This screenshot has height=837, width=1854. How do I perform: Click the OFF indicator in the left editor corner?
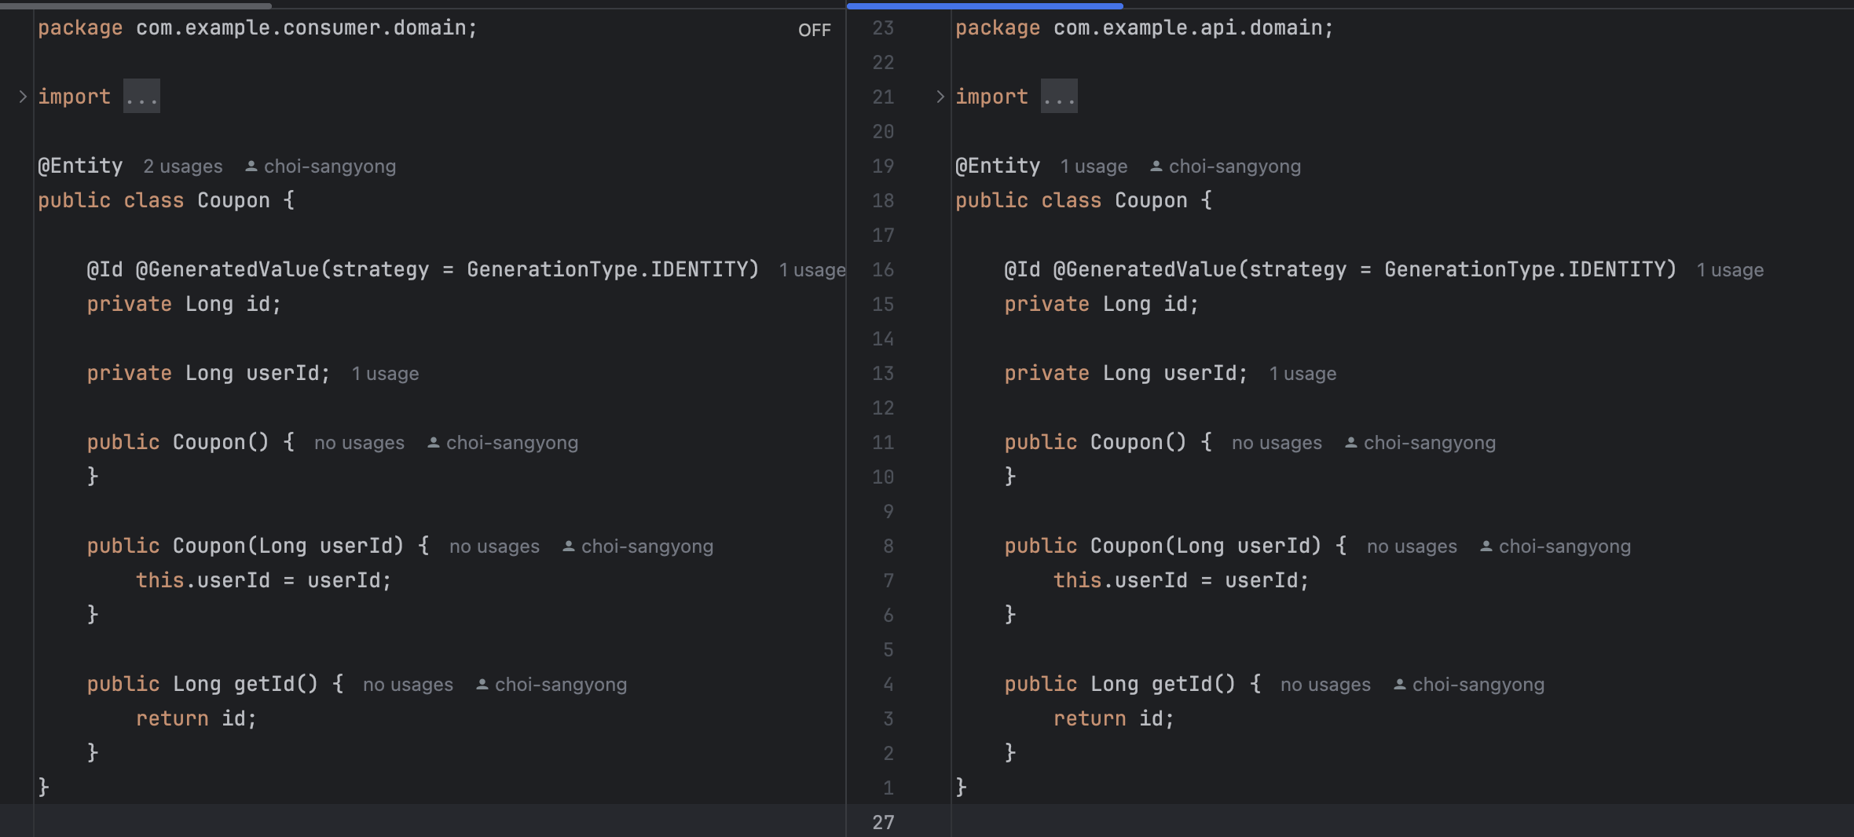tap(814, 30)
